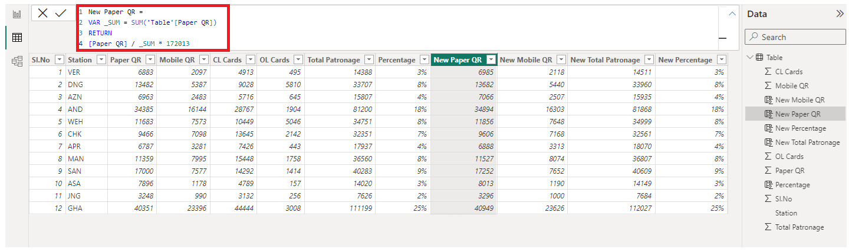
Task: Click the RETURN keyword in formula
Action: pos(100,33)
